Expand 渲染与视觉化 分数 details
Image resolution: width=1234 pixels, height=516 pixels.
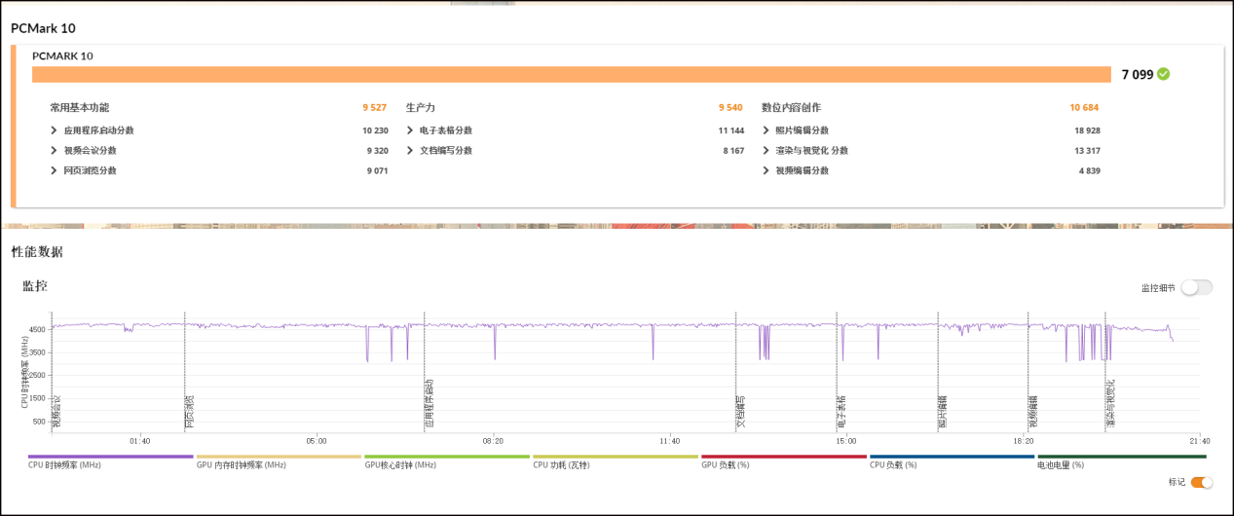[766, 151]
